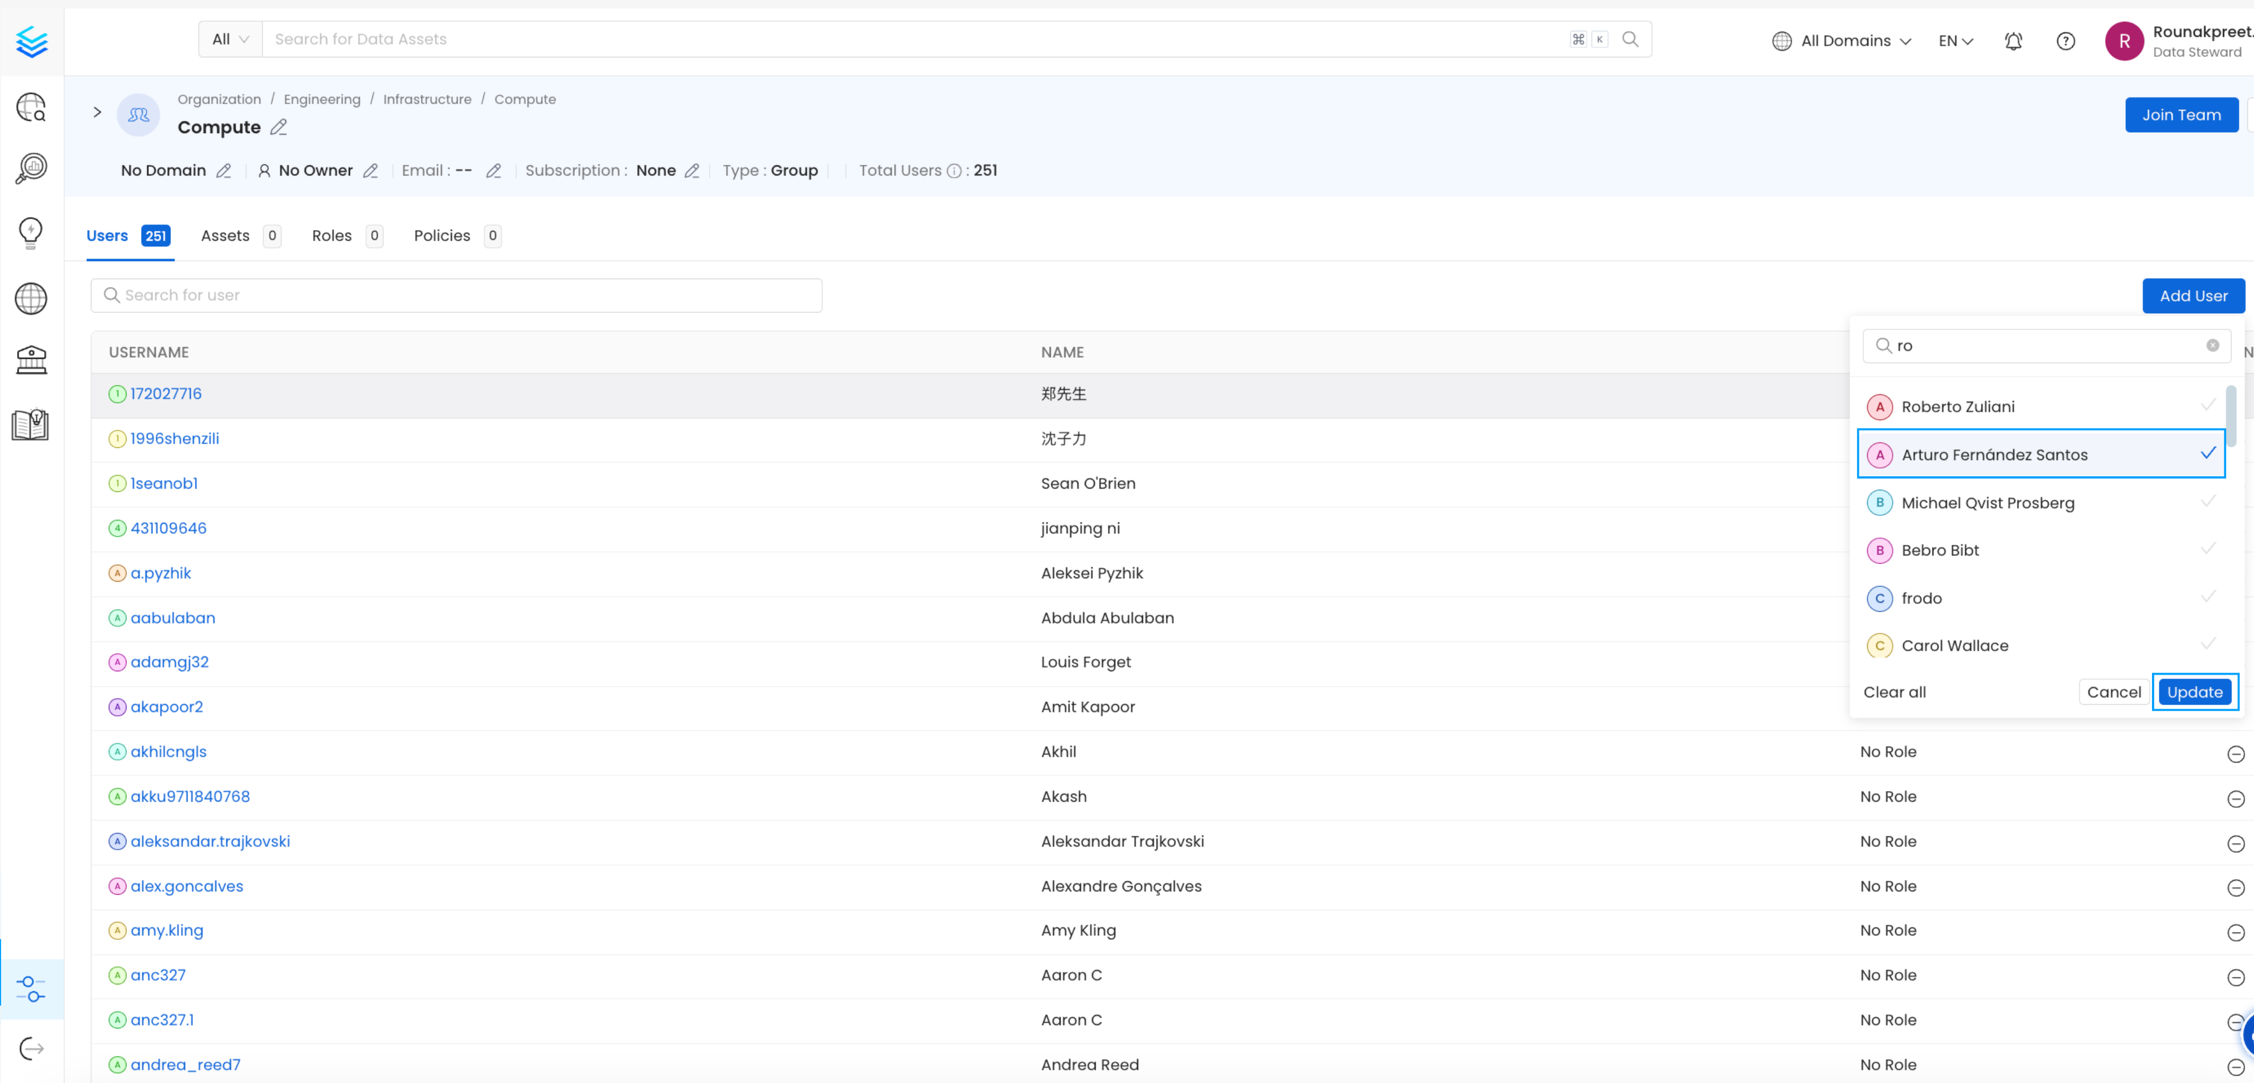2254x1083 pixels.
Task: Select Roberto Zuliani in user list
Action: pyautogui.click(x=2041, y=407)
